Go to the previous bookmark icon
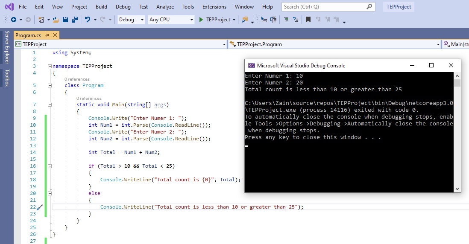The image size is (469, 244). 318,20
